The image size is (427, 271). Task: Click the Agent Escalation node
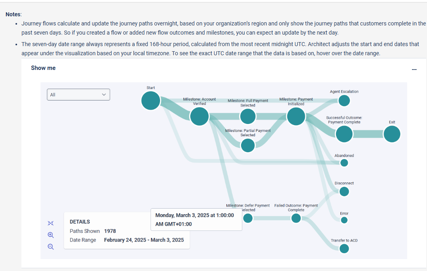tap(344, 101)
